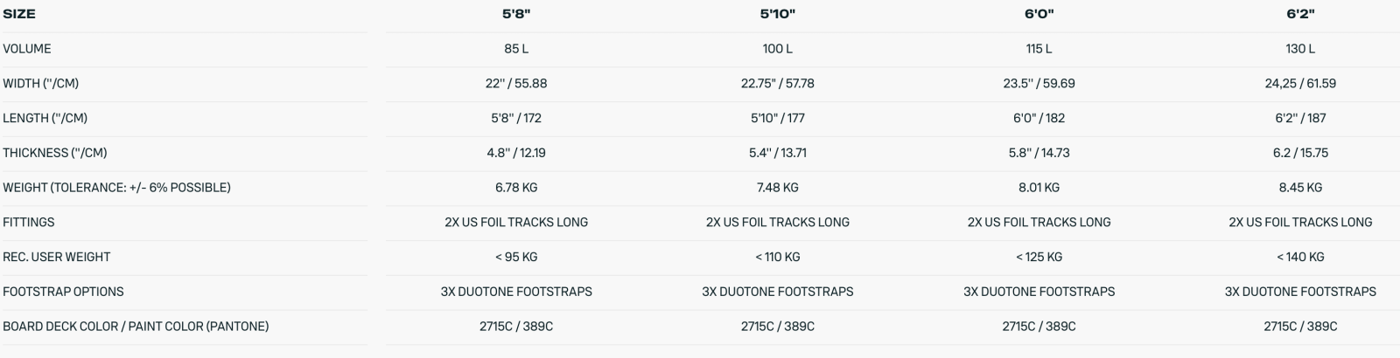This screenshot has height=358, width=1400.
Task: Select the 6.2 / 15.75 thickness value
Action: [1300, 153]
